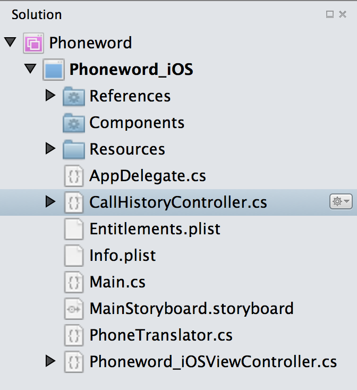The image size is (357, 390).
Task: Click the AppDelegate.cs file icon
Action: pyautogui.click(x=74, y=176)
